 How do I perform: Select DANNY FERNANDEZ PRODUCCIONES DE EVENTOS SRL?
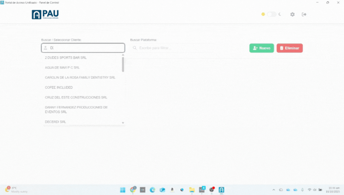82,109
